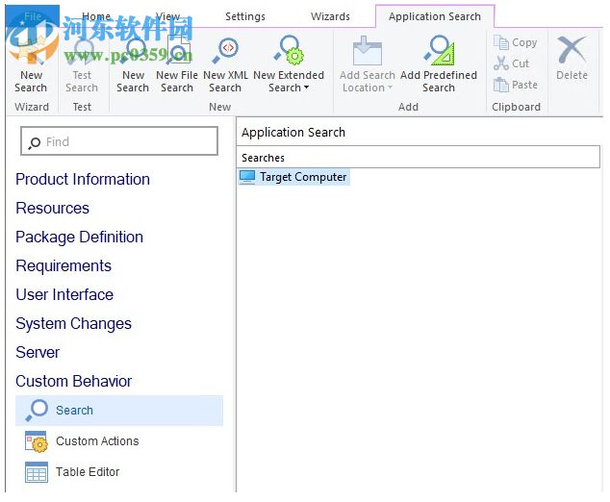Viewport: 610px width, 502px height.
Task: Open the New Extended Search dropdown arrow
Action: pos(306,88)
